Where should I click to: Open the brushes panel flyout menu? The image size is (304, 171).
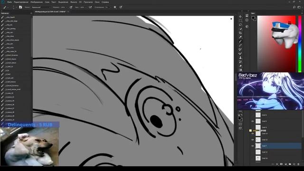(x=31, y=13)
